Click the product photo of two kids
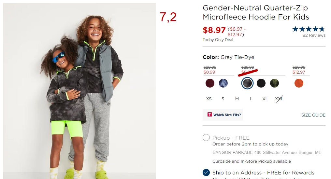This screenshot has height=179, width=331. [x=79, y=91]
